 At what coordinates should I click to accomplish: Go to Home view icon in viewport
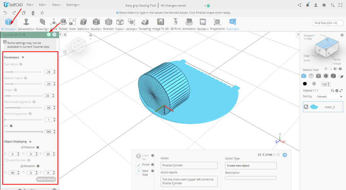point(65,34)
